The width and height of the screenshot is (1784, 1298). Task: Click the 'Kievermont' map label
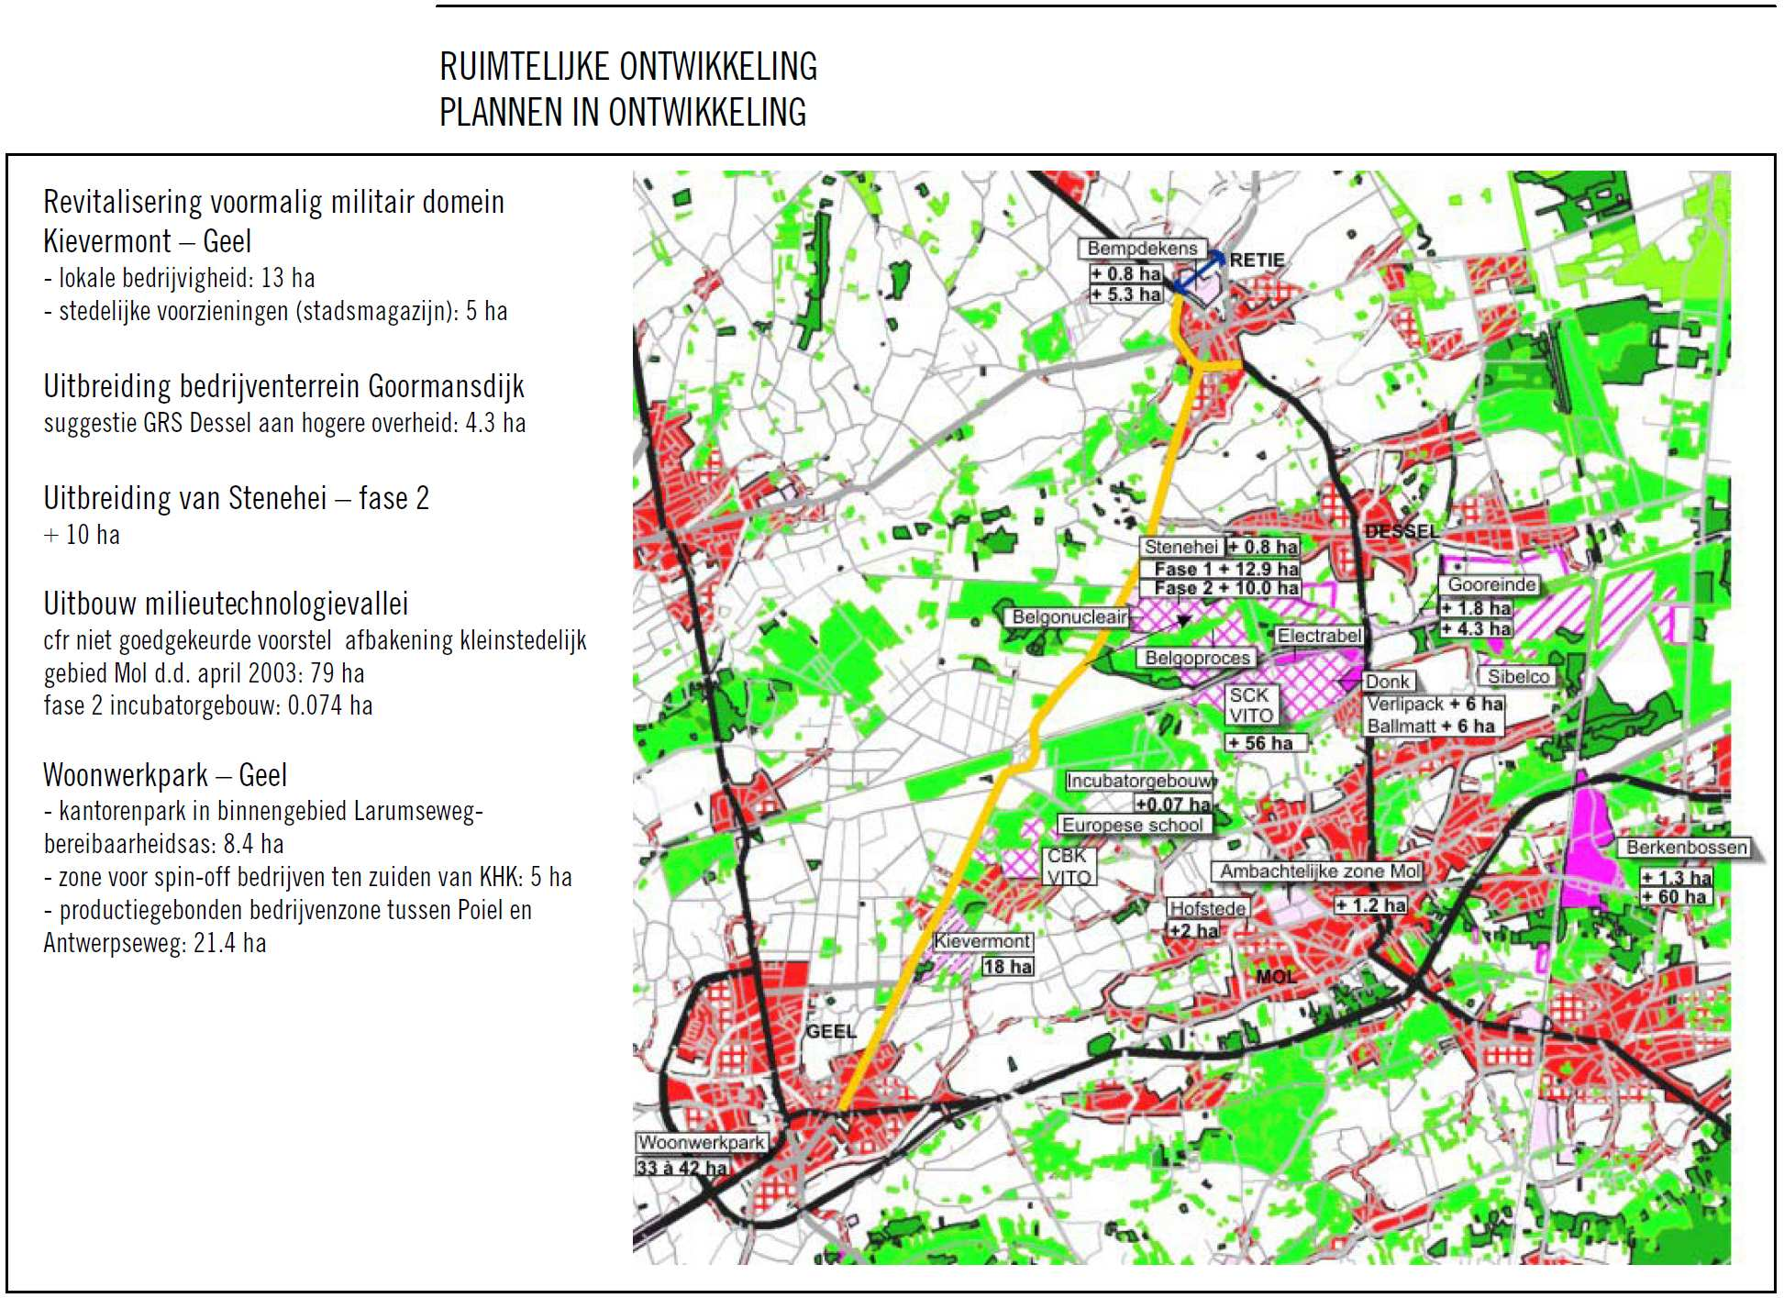click(x=982, y=942)
